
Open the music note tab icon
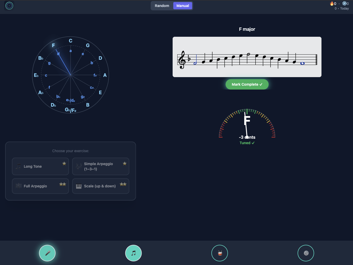pyautogui.click(x=133, y=253)
